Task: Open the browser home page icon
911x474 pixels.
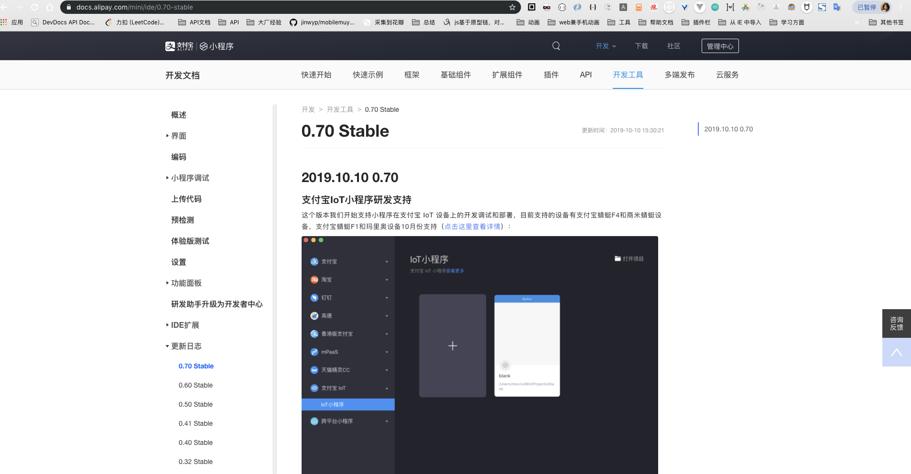Action: [x=50, y=7]
